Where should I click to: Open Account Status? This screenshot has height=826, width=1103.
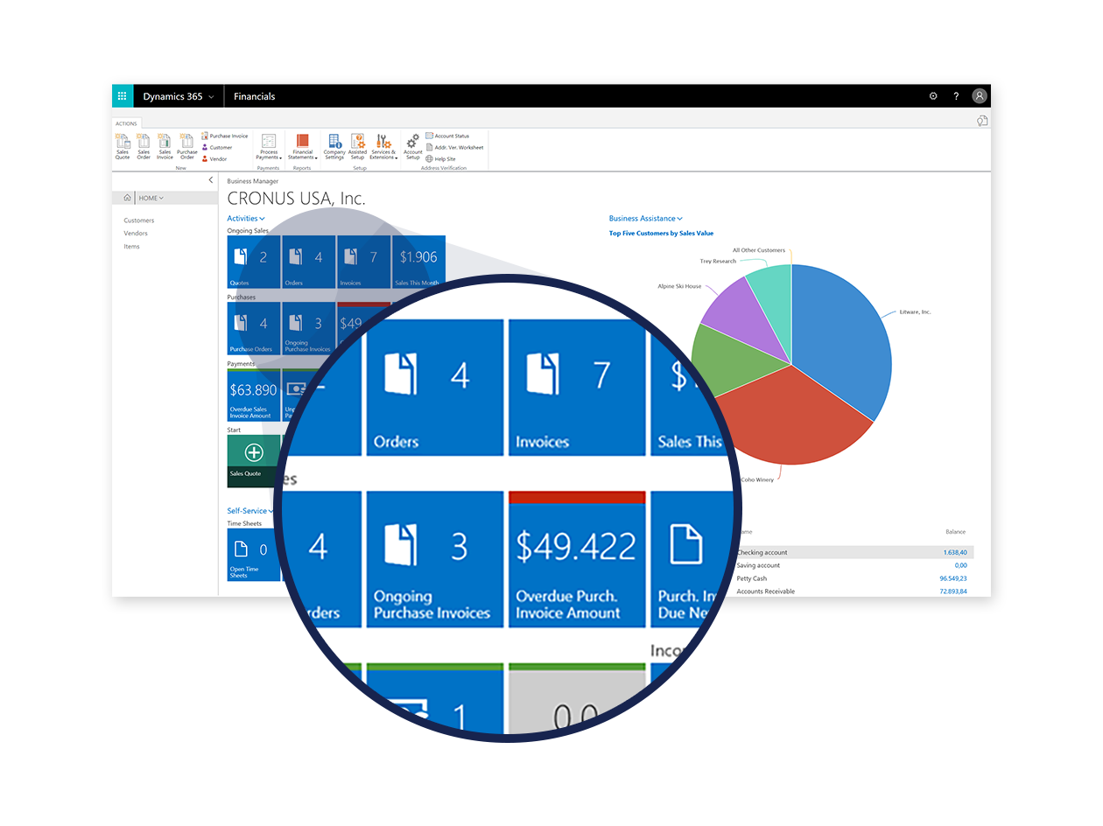[x=447, y=136]
